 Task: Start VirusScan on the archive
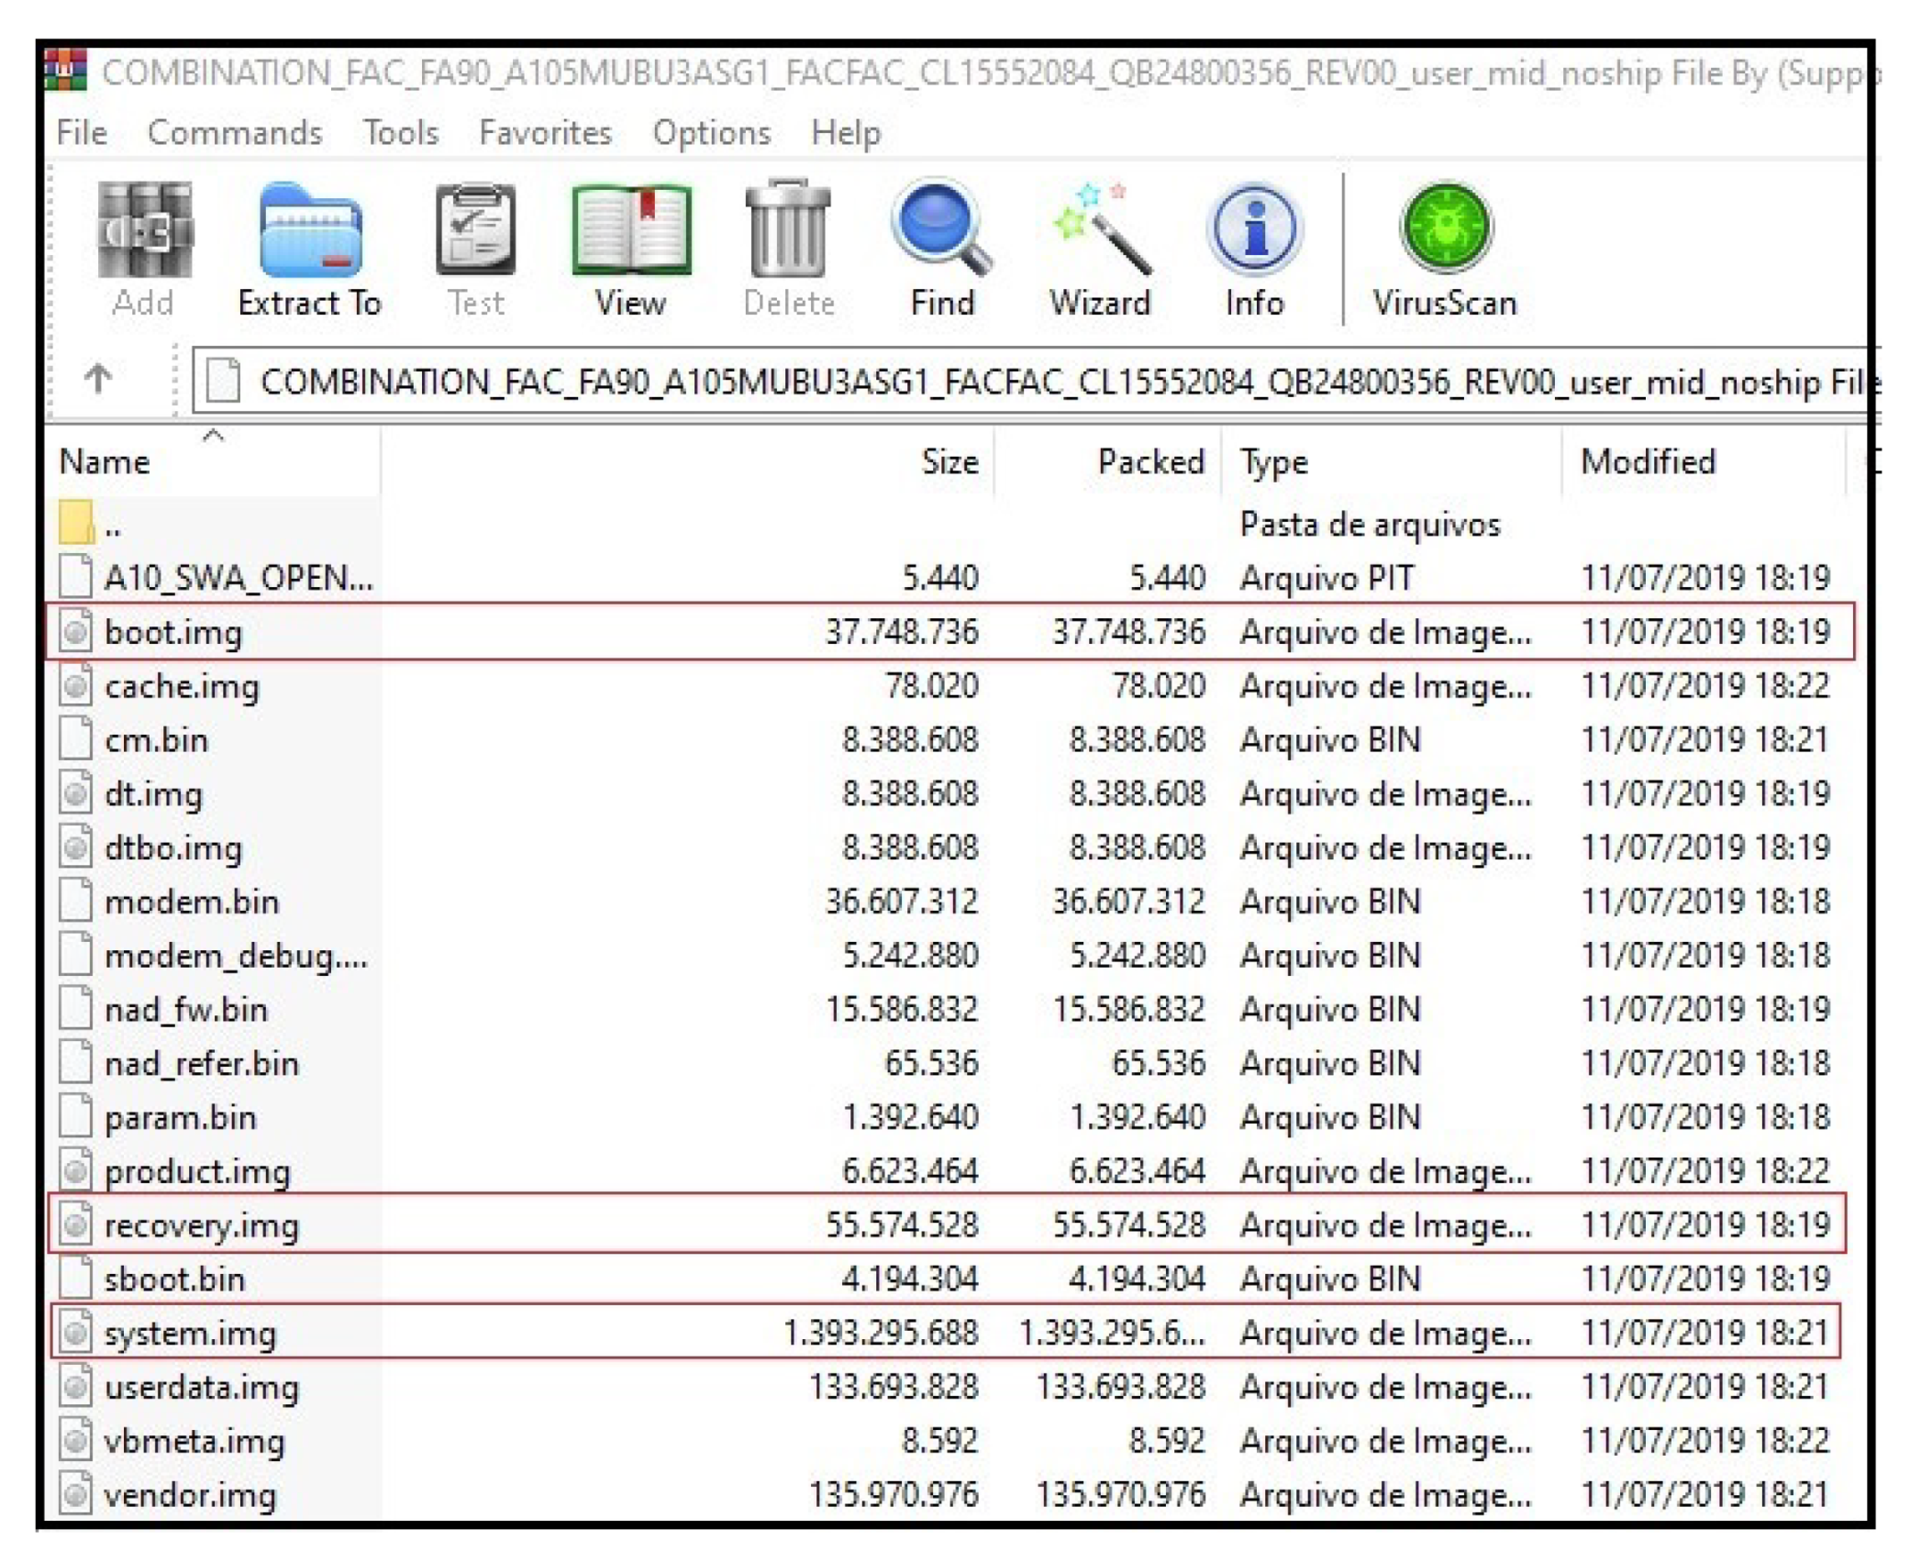pos(1446,227)
